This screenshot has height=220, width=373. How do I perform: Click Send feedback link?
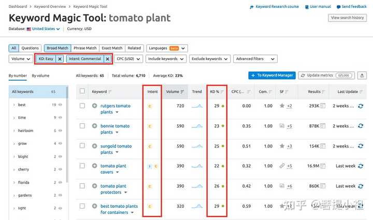(x=352, y=7)
